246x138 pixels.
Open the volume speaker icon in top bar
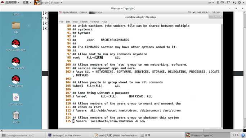[x=234, y=3]
